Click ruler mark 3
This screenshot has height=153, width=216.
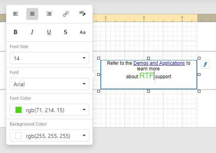[x=144, y=17]
